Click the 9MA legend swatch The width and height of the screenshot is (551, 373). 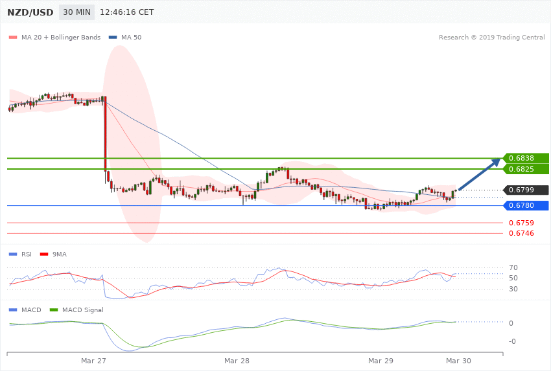click(44, 254)
